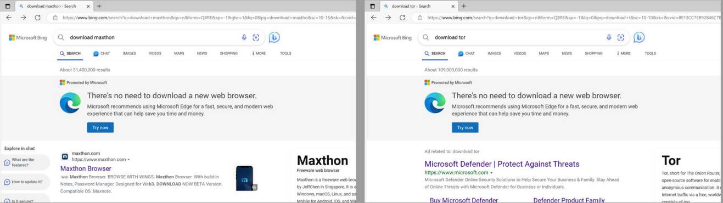Close the 'download tor - Search' tab

[453, 6]
